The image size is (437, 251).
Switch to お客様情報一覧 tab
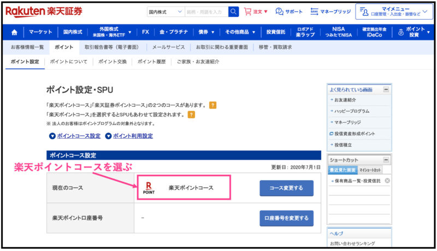[x=27, y=47]
